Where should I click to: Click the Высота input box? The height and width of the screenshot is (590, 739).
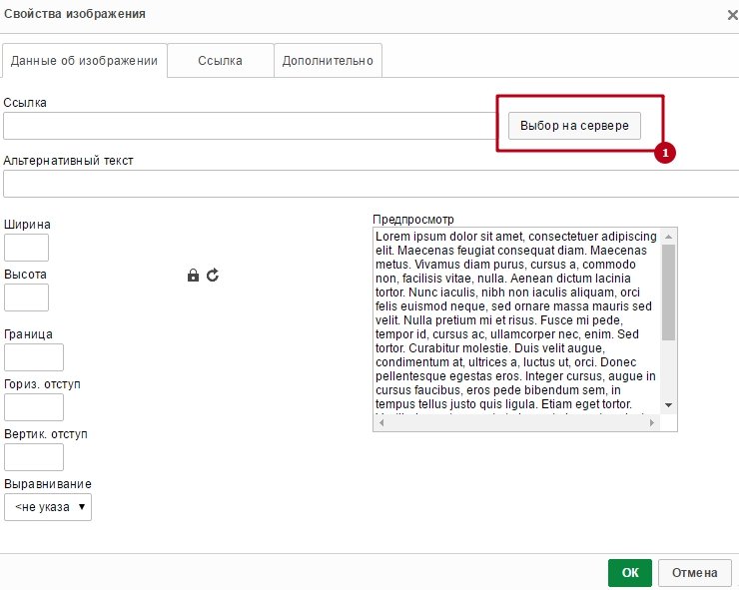tap(26, 297)
